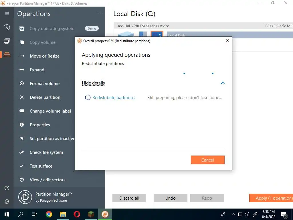Click the Expand arrows icon

(x=22, y=70)
